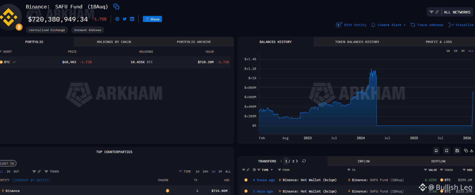Viewport: 475px width, 195px height.
Task: Click the BTC trend icon in portfolio row
Action: click(x=14, y=62)
